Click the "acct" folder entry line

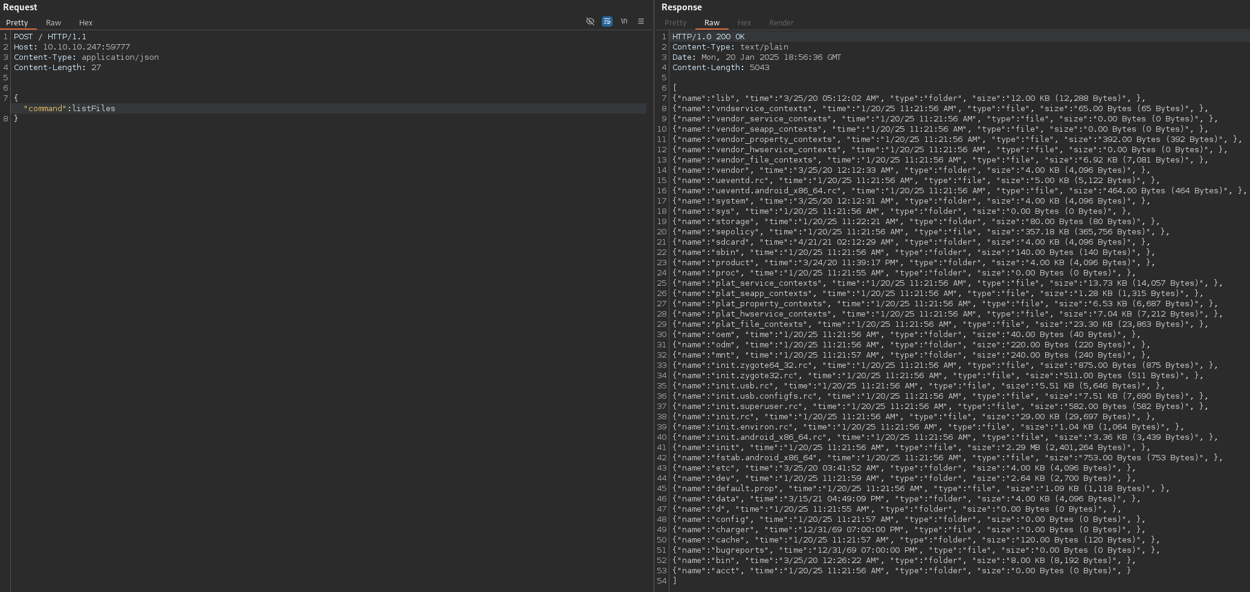click(x=902, y=571)
